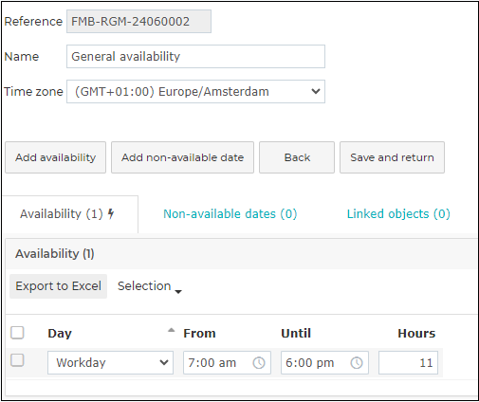Click Add availability button

tap(55, 157)
